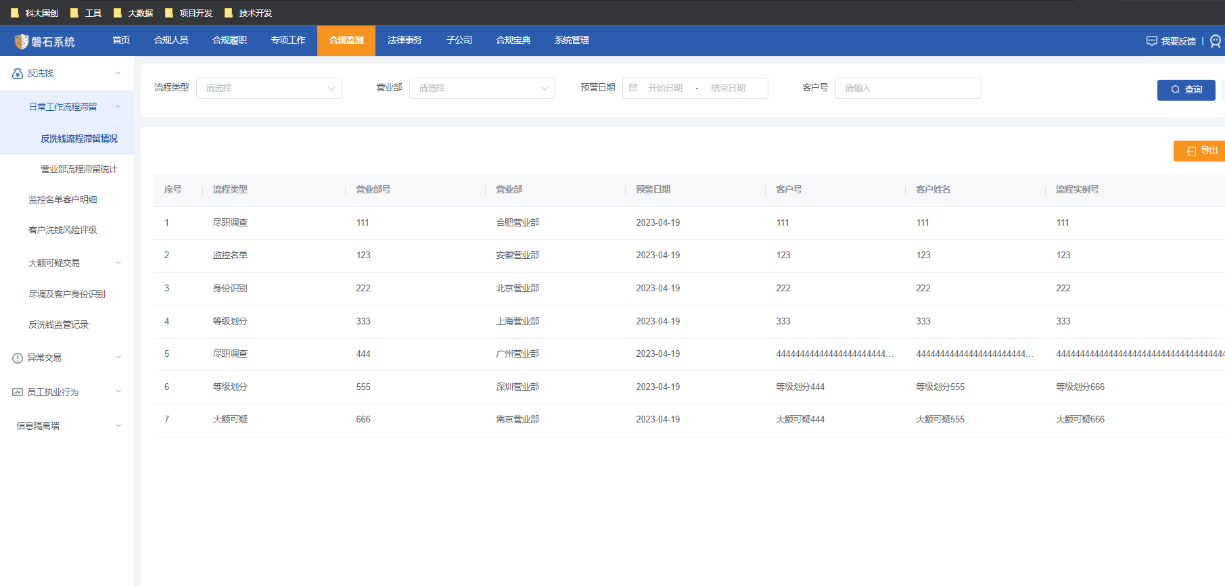Viewport: 1225px width, 586px height.
Task: Open the 合规宝典 tab
Action: pos(513,41)
